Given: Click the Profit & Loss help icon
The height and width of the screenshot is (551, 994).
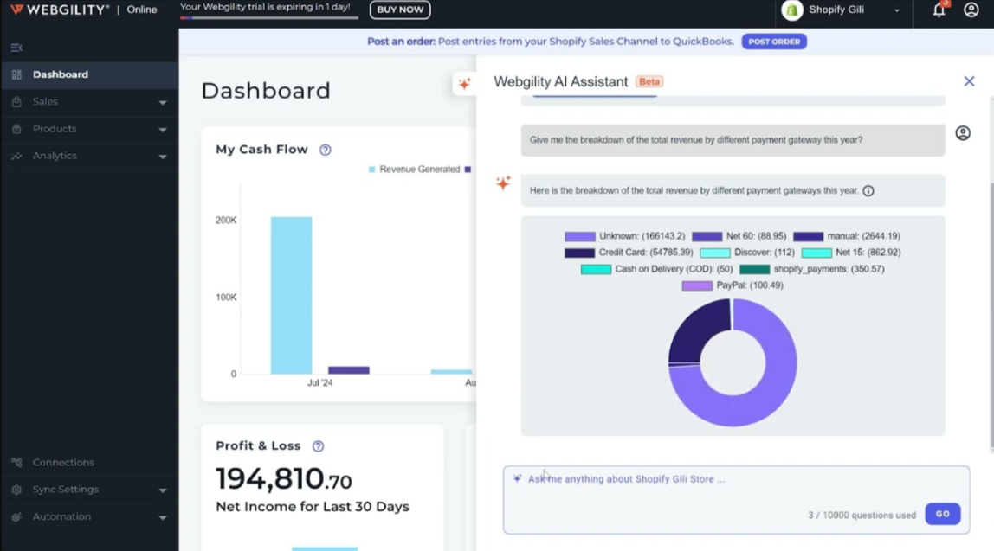Looking at the screenshot, I should pos(319,446).
